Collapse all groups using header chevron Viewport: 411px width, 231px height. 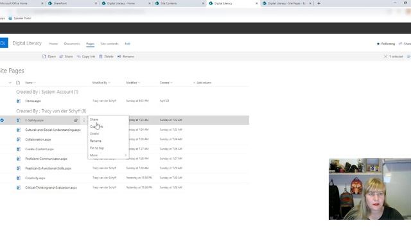10,83
